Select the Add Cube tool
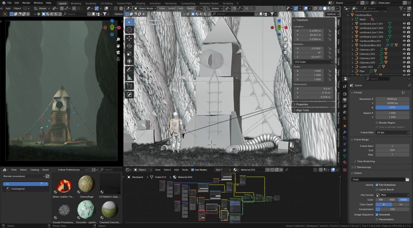Image resolution: width=413 pixels, height=228 pixels. click(x=129, y=86)
